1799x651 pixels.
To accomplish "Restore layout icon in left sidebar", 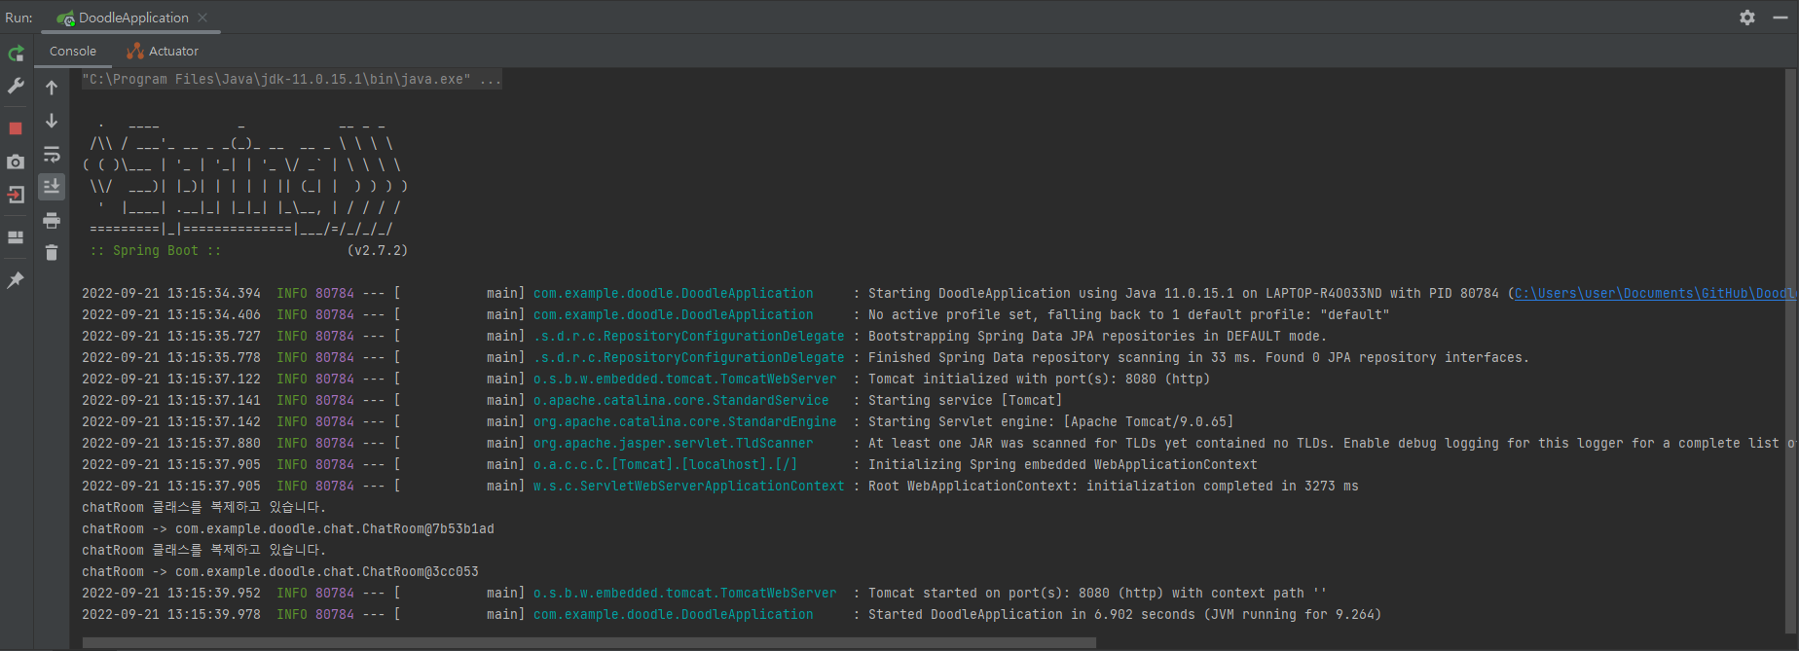I will click(16, 237).
